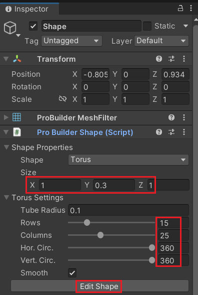Open the Shape dropdown showing Torus
The width and height of the screenshot is (198, 295).
pyautogui.click(x=128, y=160)
